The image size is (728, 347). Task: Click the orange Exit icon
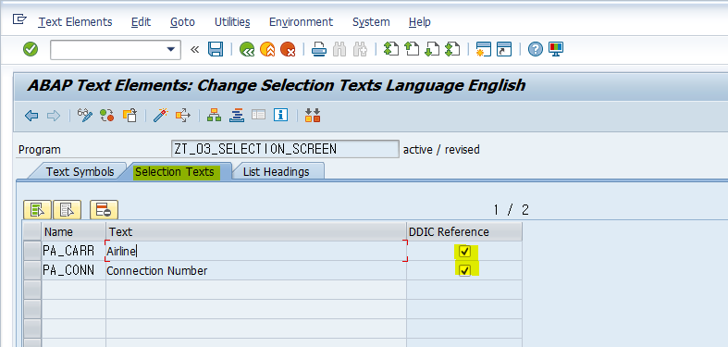point(267,49)
